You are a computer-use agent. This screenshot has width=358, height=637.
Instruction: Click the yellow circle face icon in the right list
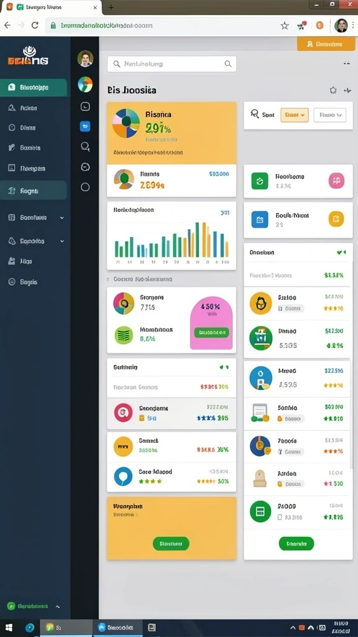[260, 303]
